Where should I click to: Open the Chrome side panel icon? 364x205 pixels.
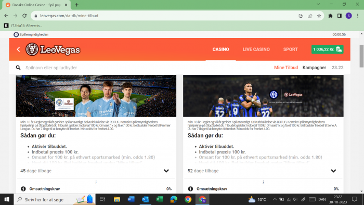coord(340,16)
